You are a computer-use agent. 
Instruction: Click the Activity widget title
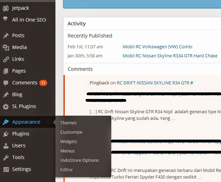pyautogui.click(x=77, y=24)
